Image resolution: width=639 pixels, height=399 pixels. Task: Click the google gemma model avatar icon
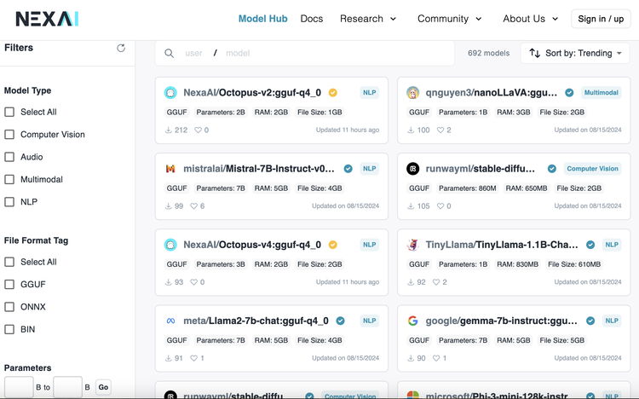coord(413,321)
